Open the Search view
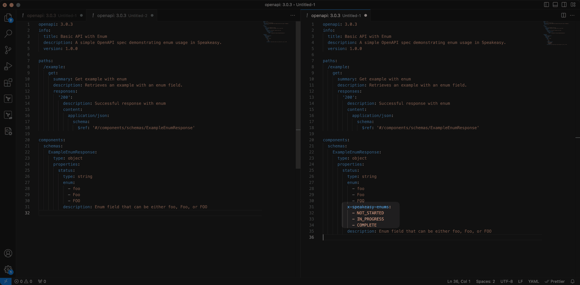Viewport: 580px width, 285px height. click(x=8, y=34)
